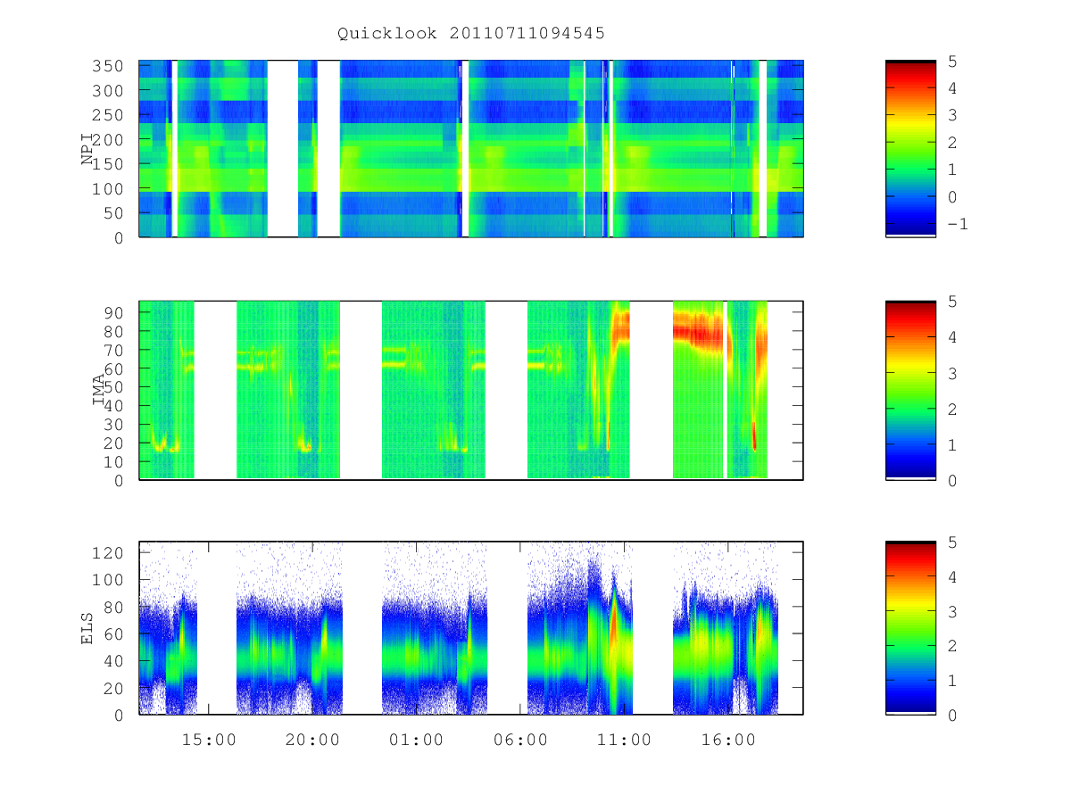Click the 16:00 time tick label
The height and width of the screenshot is (803, 1071).
pyautogui.click(x=728, y=740)
